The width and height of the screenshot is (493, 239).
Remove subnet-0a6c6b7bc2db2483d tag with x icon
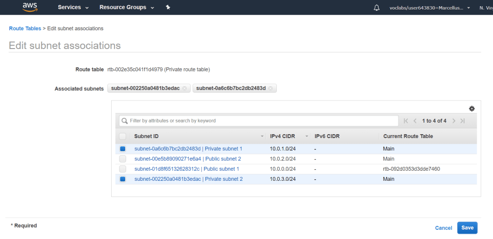click(x=271, y=88)
